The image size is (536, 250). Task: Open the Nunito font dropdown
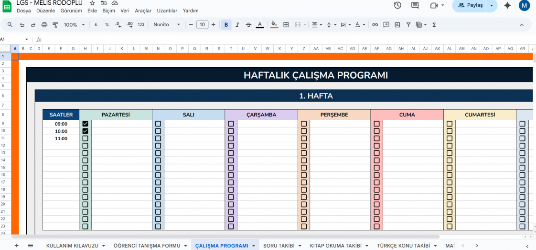pyautogui.click(x=167, y=25)
